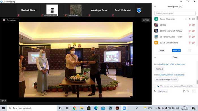
Task: Click sender name Meli Lestari_UNRI in chat
Action: (167, 64)
